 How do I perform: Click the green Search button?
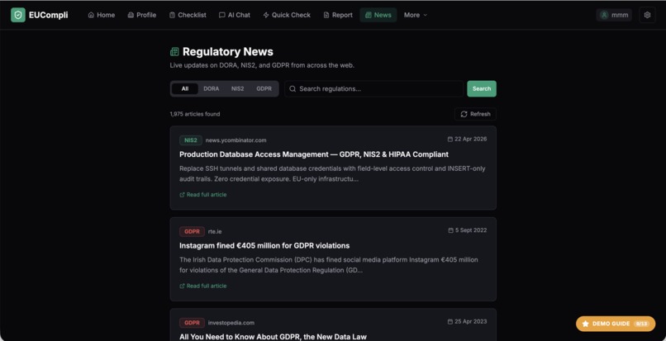(x=482, y=88)
